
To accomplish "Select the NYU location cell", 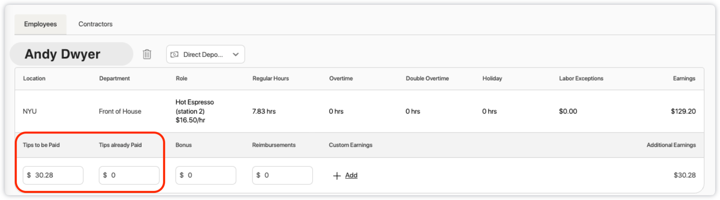I will (30, 111).
